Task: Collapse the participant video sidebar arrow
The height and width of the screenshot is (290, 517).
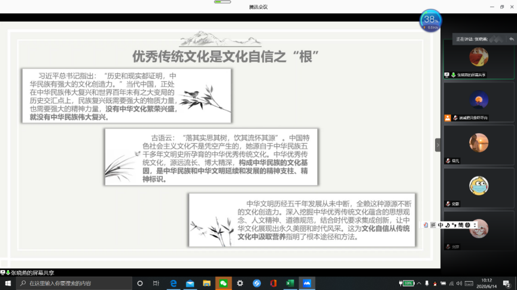Action: 437,144
